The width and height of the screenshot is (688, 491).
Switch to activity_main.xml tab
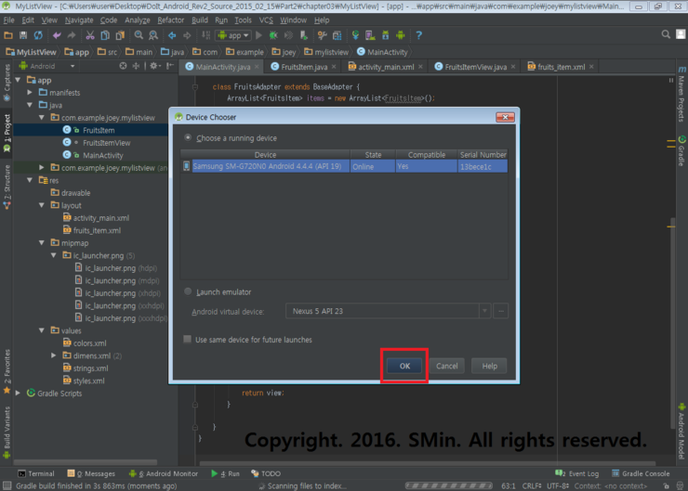pos(386,67)
